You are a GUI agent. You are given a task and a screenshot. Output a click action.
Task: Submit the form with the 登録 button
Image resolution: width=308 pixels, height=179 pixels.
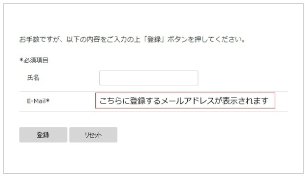click(x=43, y=135)
